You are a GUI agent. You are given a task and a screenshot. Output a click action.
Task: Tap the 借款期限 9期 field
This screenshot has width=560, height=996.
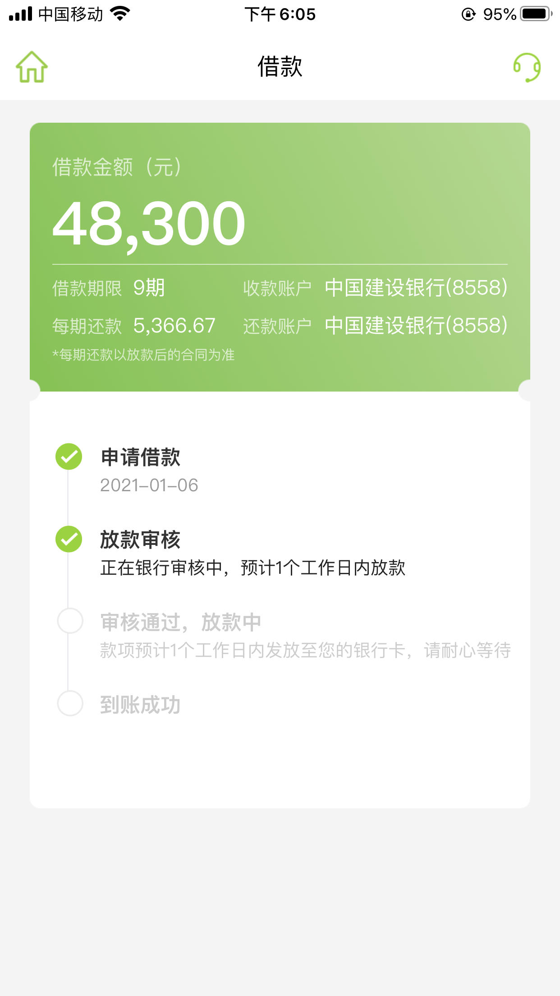coord(109,288)
